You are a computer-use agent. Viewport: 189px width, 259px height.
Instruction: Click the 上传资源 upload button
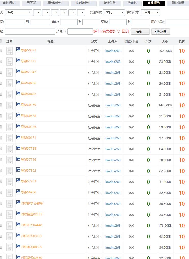pos(160,32)
